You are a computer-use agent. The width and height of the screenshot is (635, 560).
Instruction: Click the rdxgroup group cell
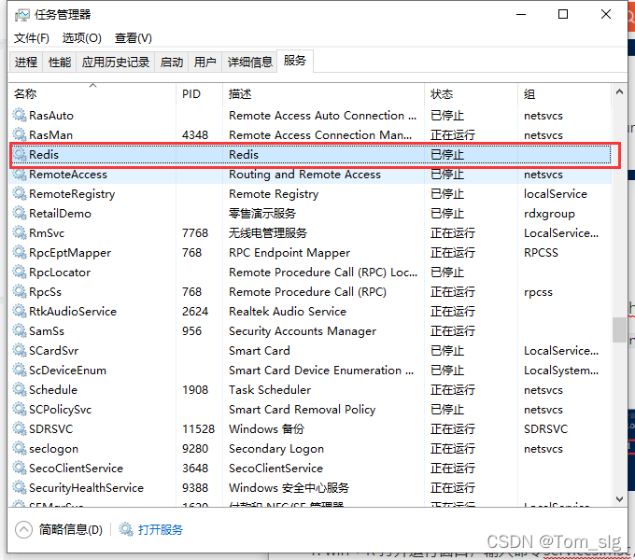[x=549, y=214]
